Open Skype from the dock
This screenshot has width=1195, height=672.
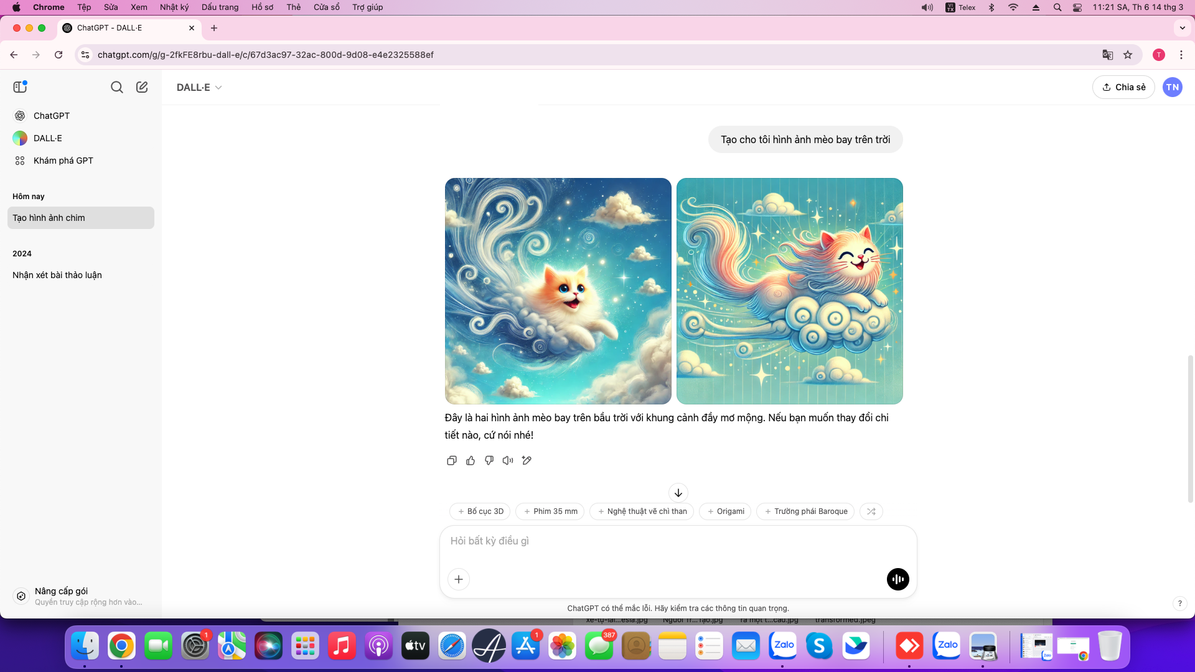pyautogui.click(x=819, y=646)
